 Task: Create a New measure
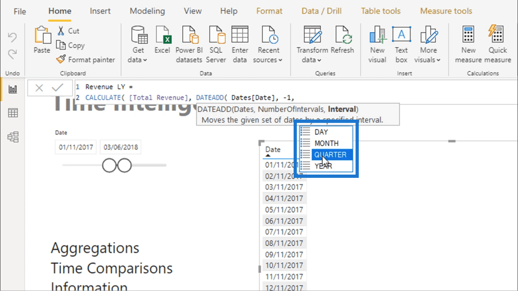(468, 45)
